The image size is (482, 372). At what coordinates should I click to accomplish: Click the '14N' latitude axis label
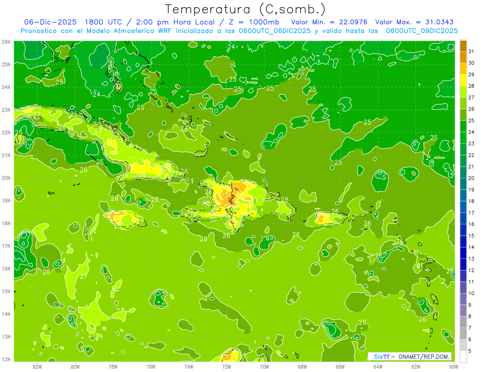coord(6,314)
